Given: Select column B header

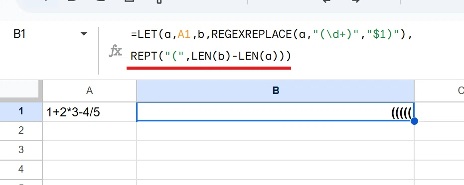Looking at the screenshot, I should pyautogui.click(x=275, y=91).
